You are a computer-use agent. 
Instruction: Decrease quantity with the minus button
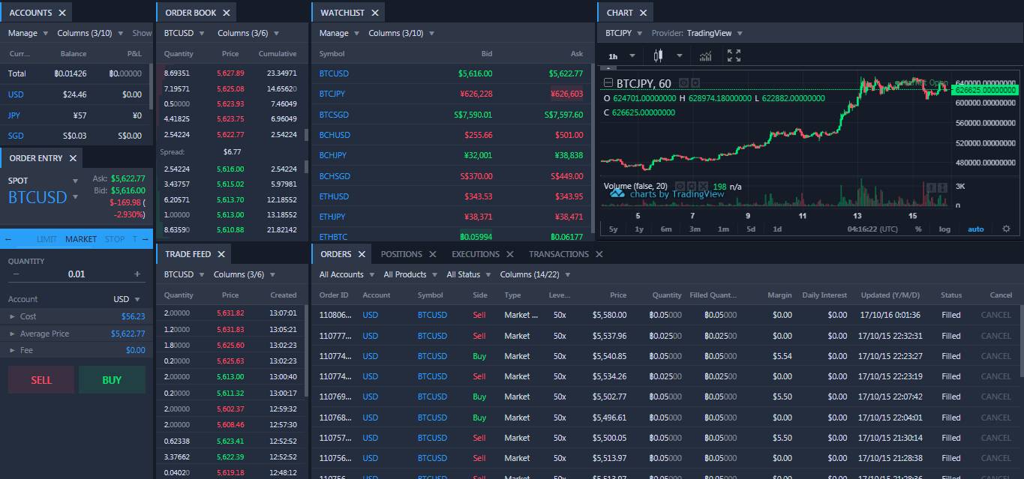pyautogui.click(x=16, y=274)
